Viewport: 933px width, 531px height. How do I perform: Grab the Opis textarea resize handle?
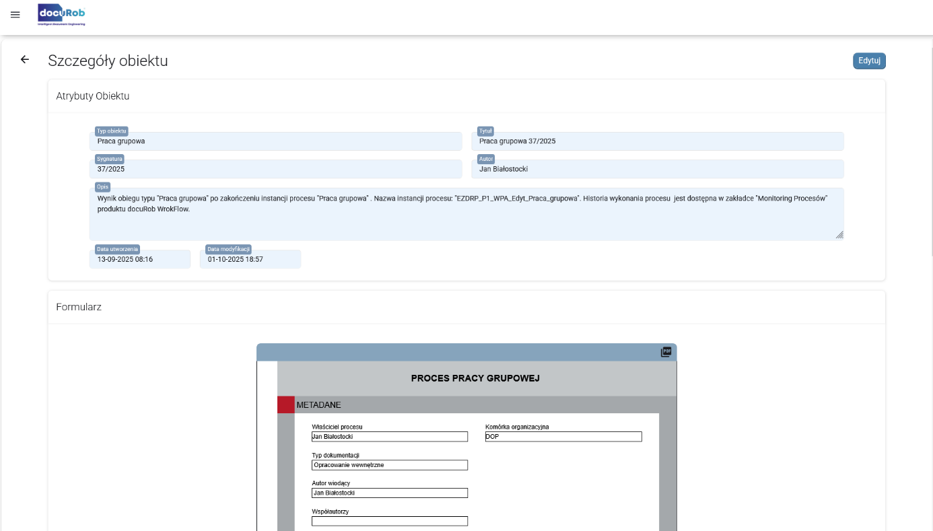coord(839,235)
